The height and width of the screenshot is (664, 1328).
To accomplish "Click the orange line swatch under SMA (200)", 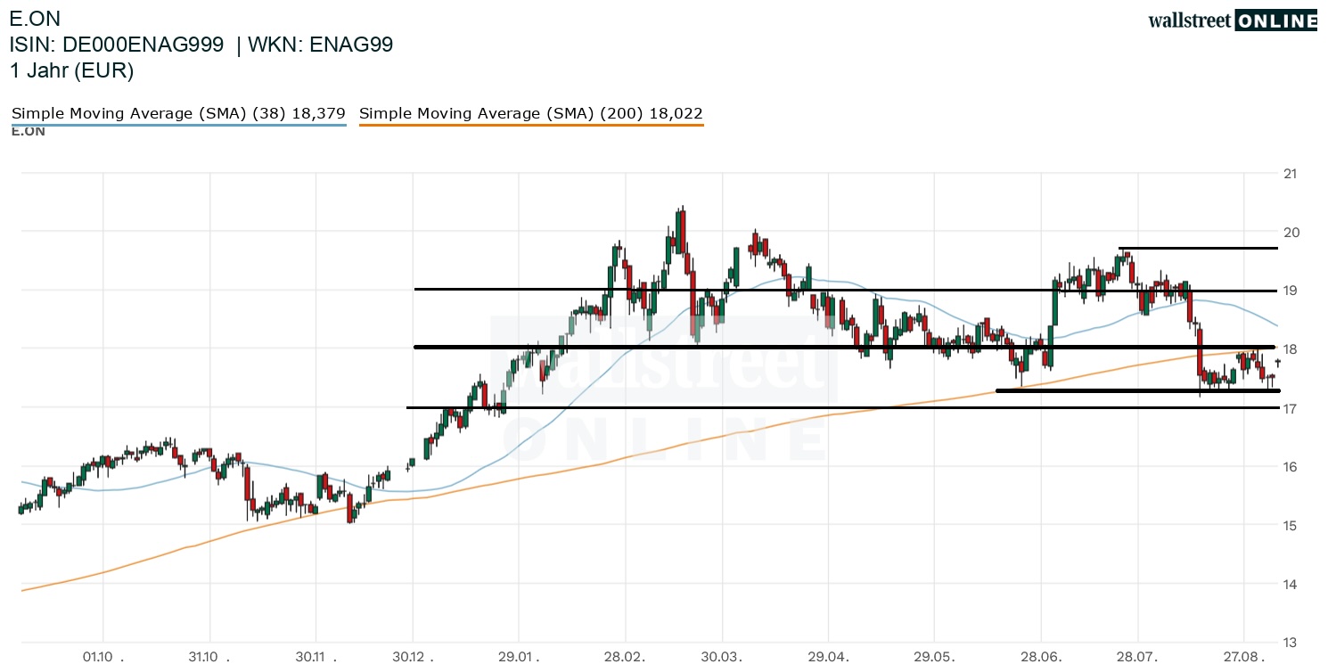I will click(531, 125).
